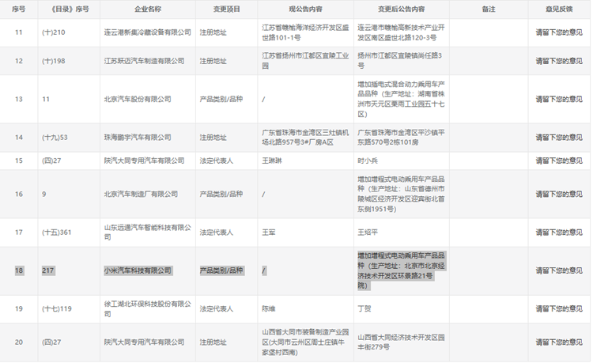Click the 现公告内容 column header
This screenshot has height=363, width=593.
[x=305, y=9]
